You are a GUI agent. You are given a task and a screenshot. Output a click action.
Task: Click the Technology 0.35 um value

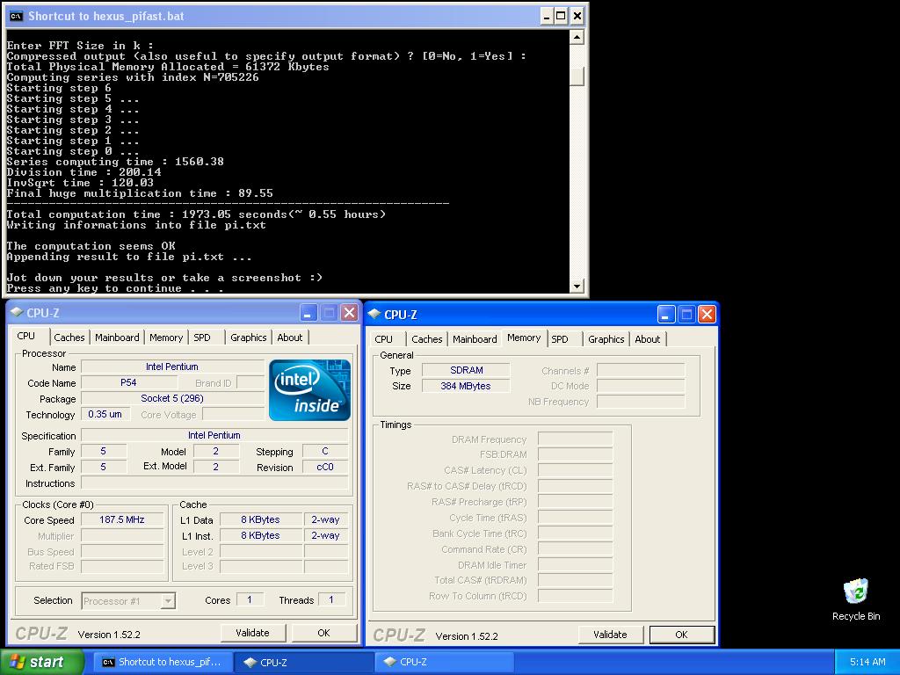click(x=105, y=414)
